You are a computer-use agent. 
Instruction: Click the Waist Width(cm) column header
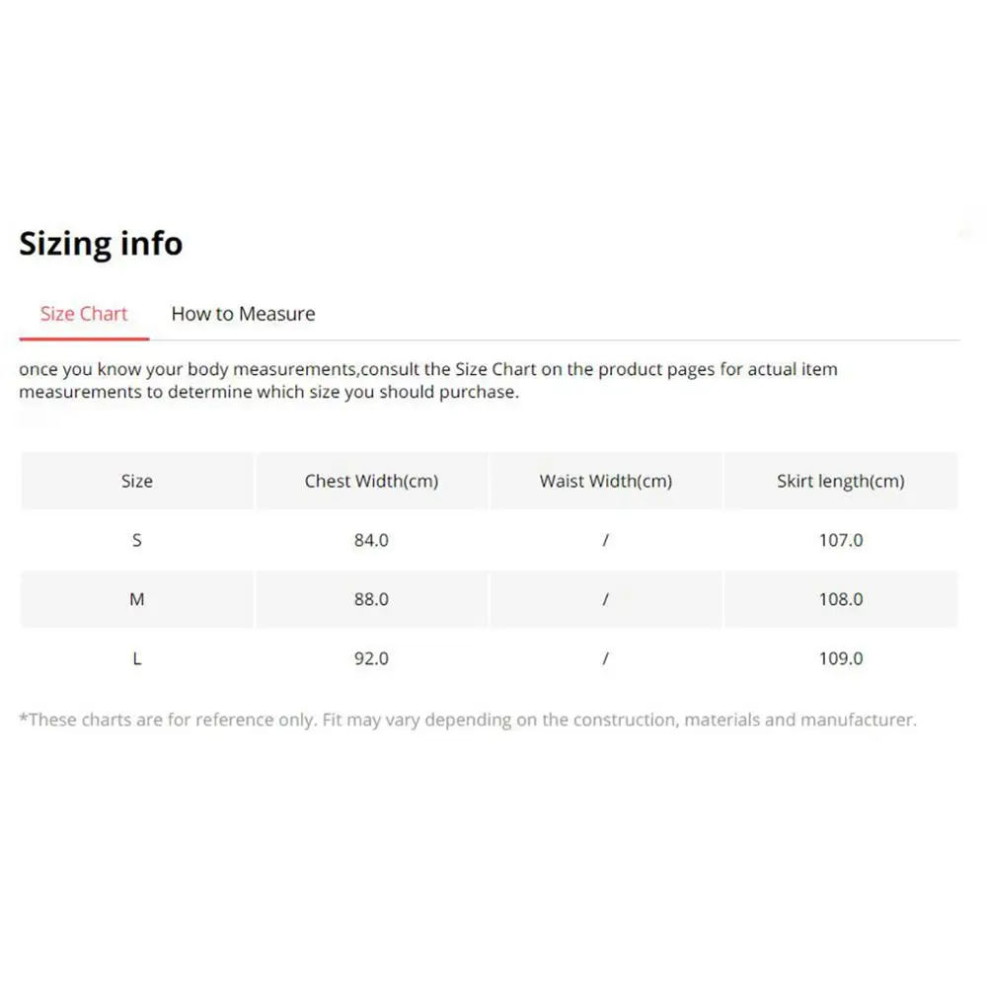[x=605, y=481]
